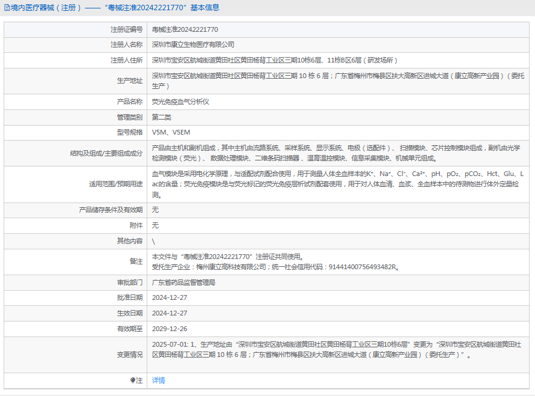Select the 生产地址 address value text
Image resolution: width=535 pixels, height=396 pixels.
pos(338,81)
